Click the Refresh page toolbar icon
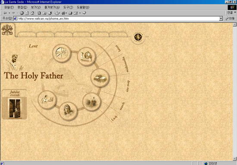This screenshot has height=165, width=237. click(x=27, y=13)
